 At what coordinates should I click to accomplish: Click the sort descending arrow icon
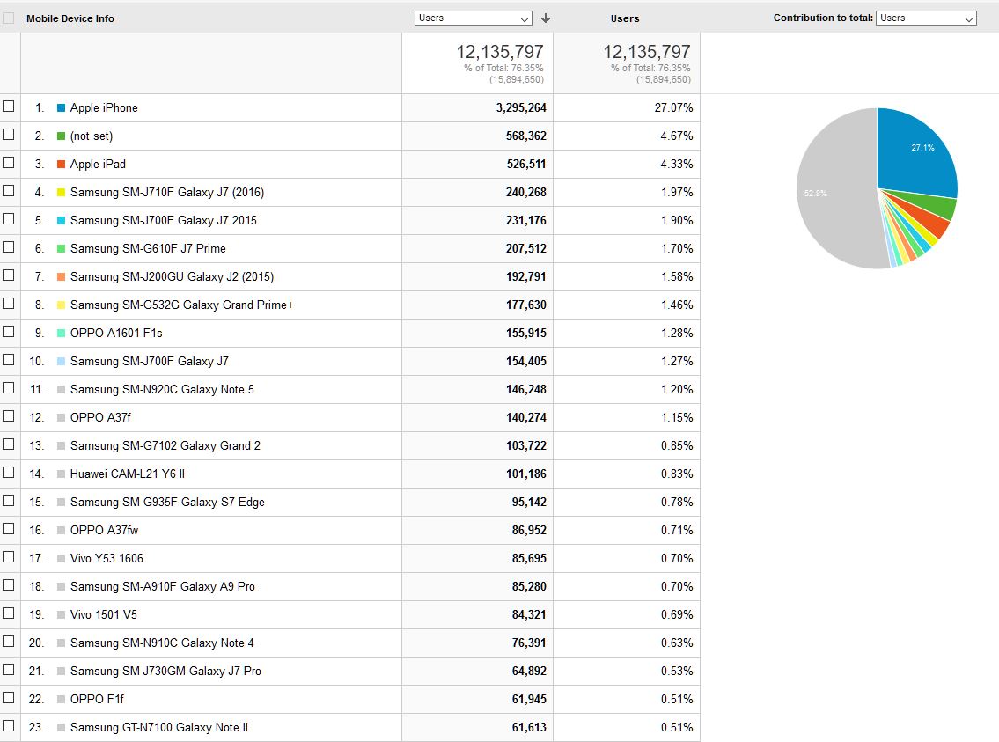[x=546, y=18]
